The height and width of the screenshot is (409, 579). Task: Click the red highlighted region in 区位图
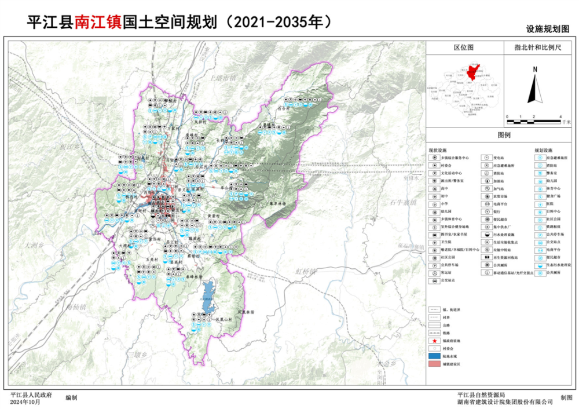coord(473,71)
